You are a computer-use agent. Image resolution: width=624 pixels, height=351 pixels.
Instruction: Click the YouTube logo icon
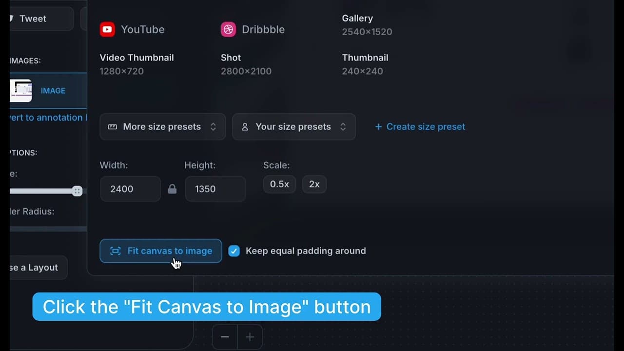click(x=107, y=29)
